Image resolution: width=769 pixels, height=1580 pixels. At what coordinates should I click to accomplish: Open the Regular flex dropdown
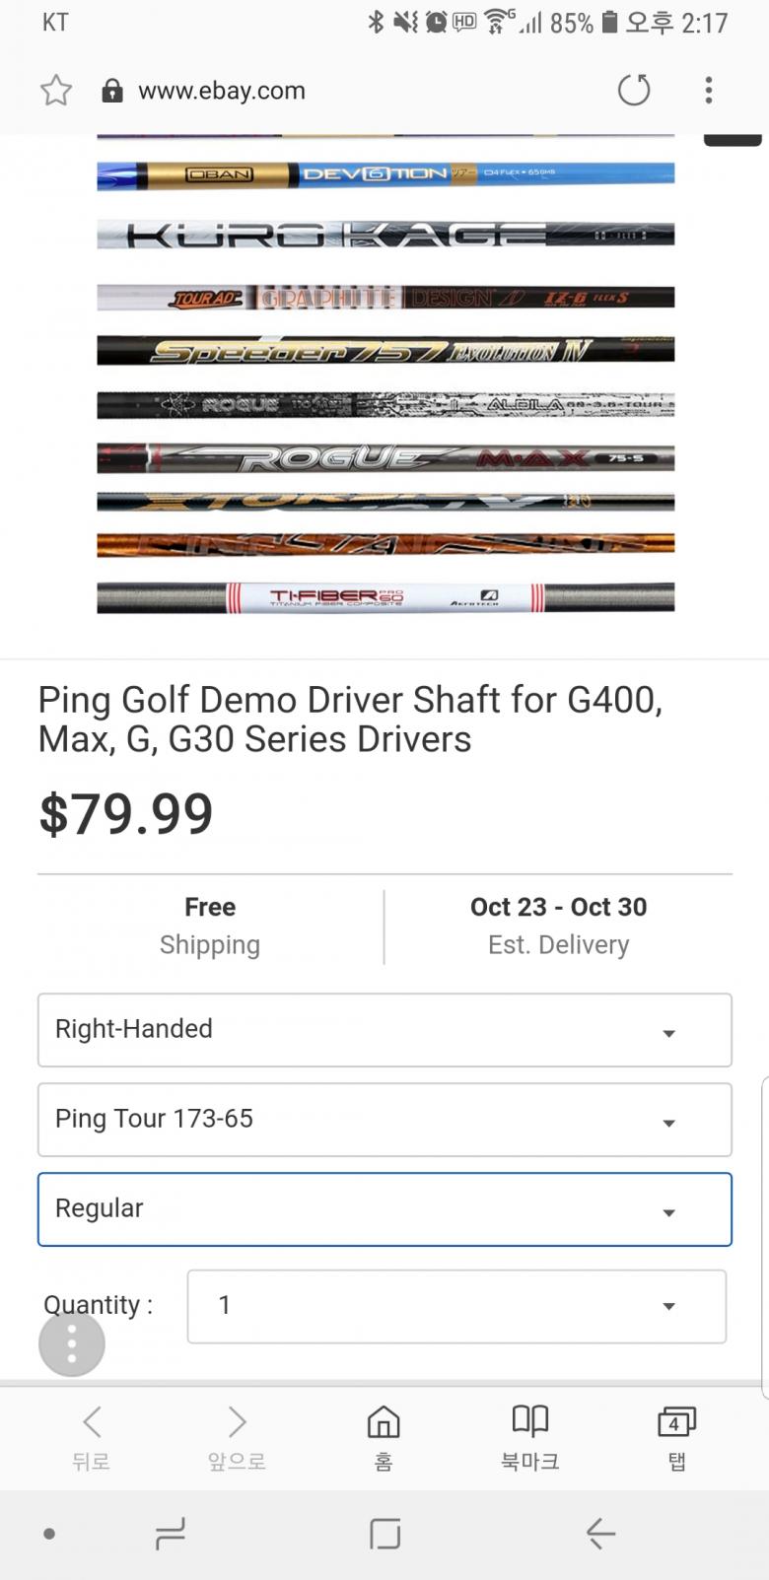384,1209
